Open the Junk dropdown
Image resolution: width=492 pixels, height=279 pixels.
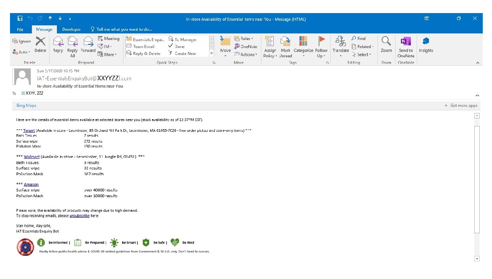22,52
